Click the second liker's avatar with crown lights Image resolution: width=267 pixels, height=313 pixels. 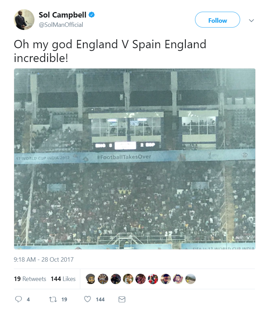103,279
